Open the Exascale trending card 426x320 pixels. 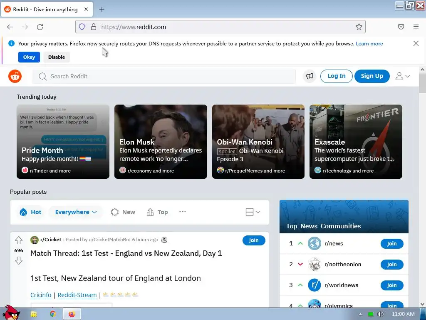point(356,142)
